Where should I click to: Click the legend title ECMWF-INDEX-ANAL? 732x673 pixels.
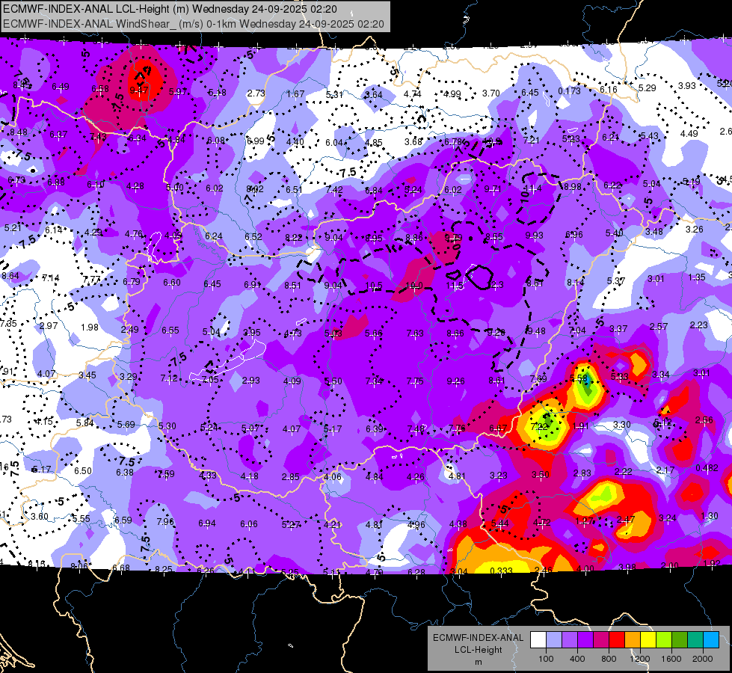tap(478, 638)
